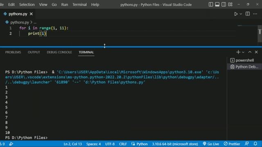Screen dimensions: 262x147
Task: Click the python3.10.exe path in terminal
Action: (130, 72)
